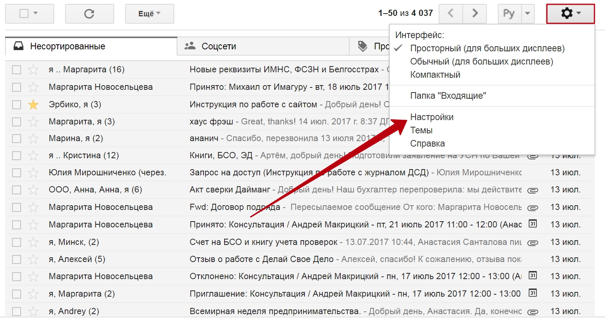Image resolution: width=605 pixels, height=318 pixels.
Task: Choose Настройки from the gear menu
Action: point(432,117)
